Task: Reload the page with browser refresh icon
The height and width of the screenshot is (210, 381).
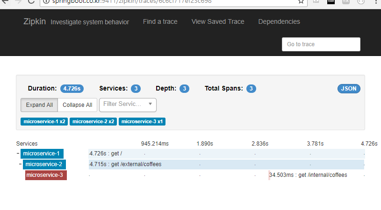Action: coord(31,2)
